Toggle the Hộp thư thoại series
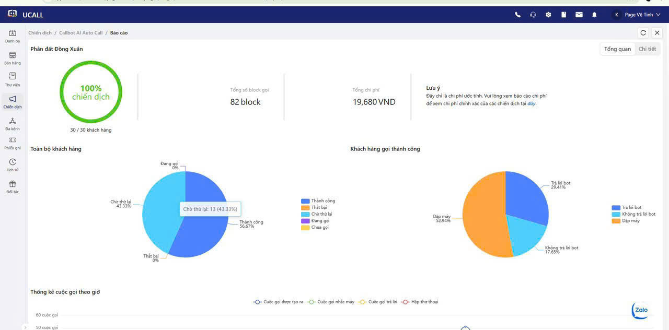The width and height of the screenshot is (669, 330). pyautogui.click(x=419, y=302)
